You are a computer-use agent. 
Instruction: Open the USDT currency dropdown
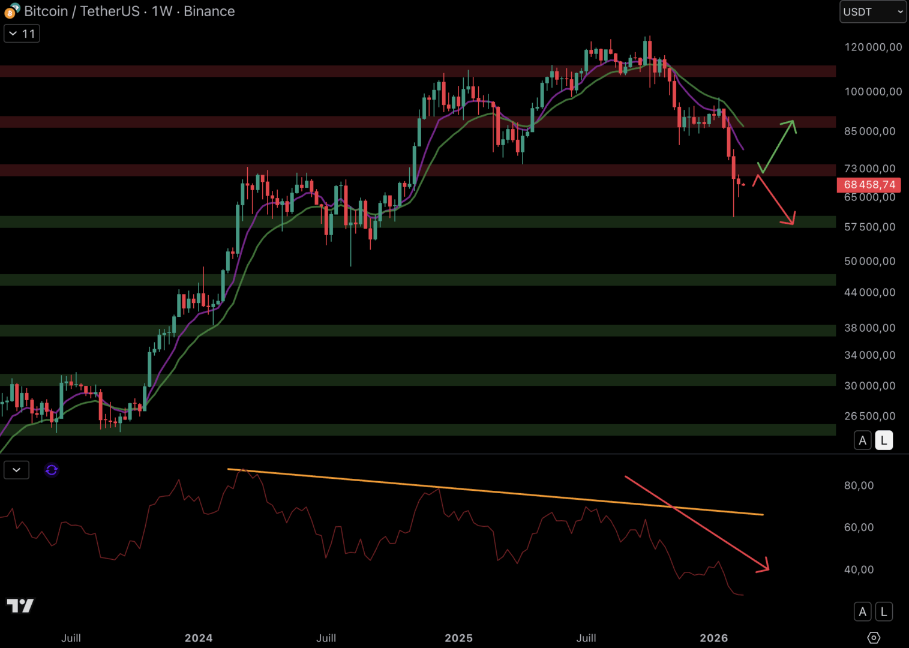872,12
